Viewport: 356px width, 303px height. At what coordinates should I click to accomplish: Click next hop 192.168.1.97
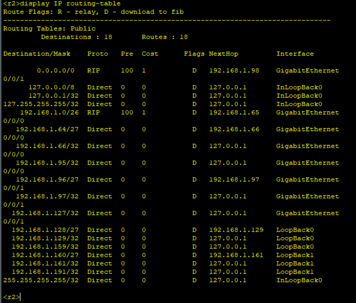(x=234, y=180)
